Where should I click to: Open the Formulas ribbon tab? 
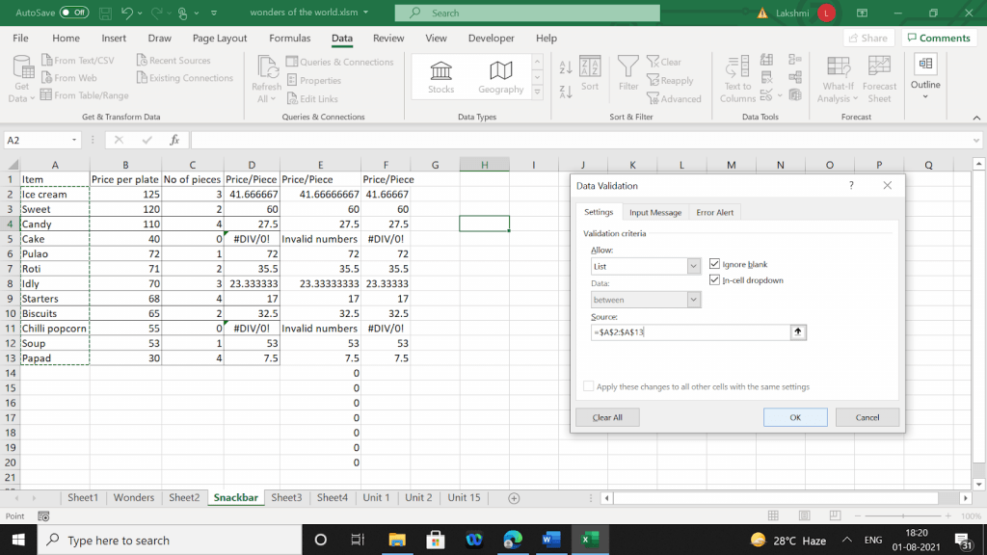[289, 39]
